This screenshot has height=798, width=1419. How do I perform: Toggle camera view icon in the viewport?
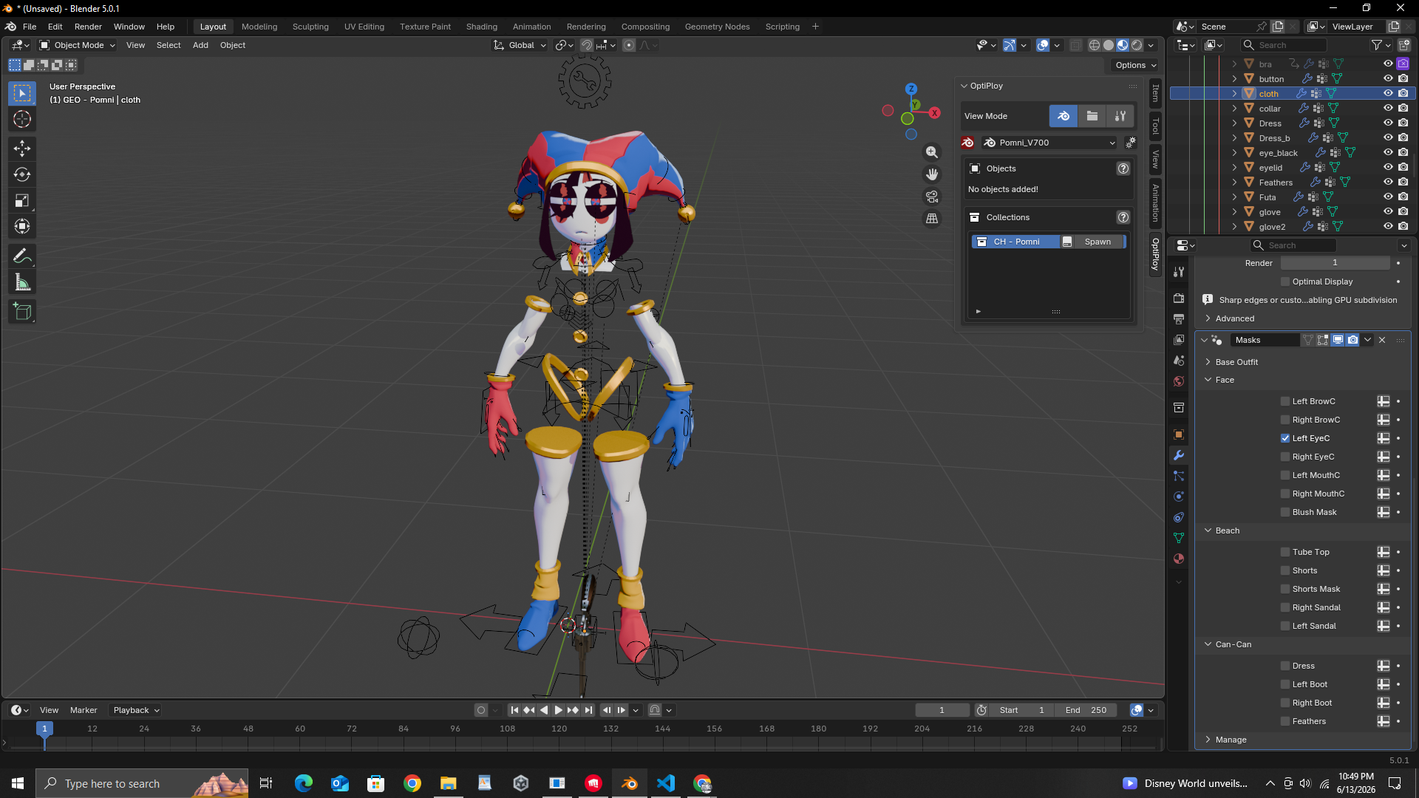(932, 197)
